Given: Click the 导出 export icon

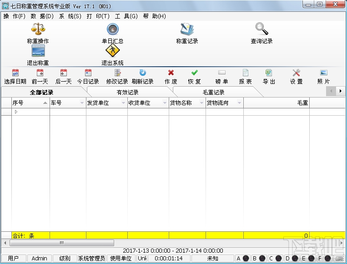Looking at the screenshot, I should tap(269, 73).
